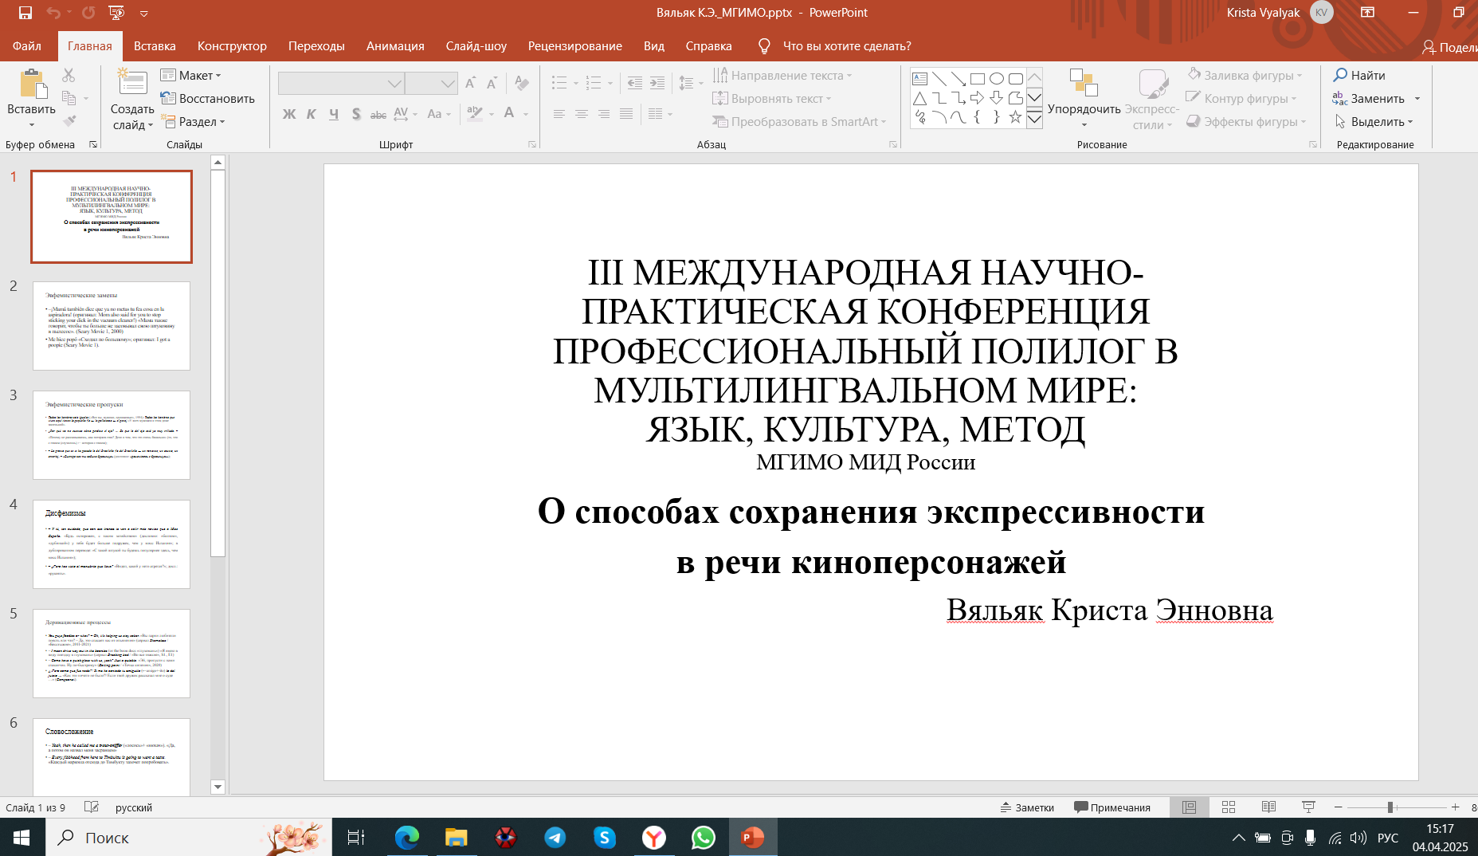Open Примечания comments pane
The height and width of the screenshot is (856, 1478).
1112,807
